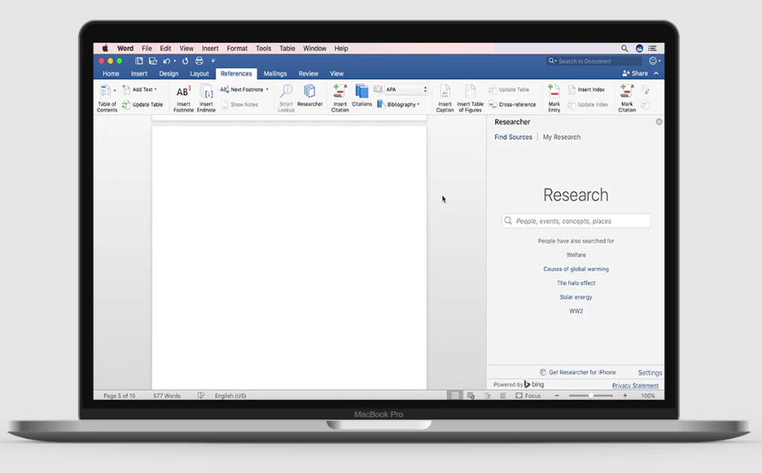The image size is (762, 473).
Task: Open Notification Center list icon
Action: (x=652, y=48)
